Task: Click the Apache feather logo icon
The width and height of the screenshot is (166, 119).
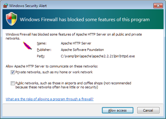Action: click(27, 46)
